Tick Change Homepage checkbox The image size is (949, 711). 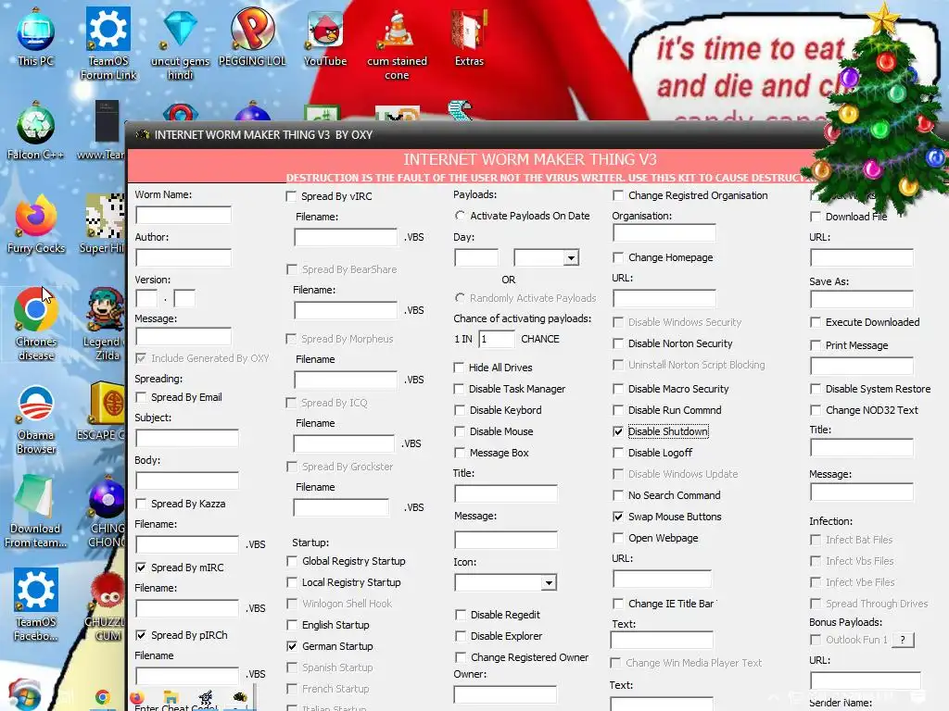[x=618, y=257]
